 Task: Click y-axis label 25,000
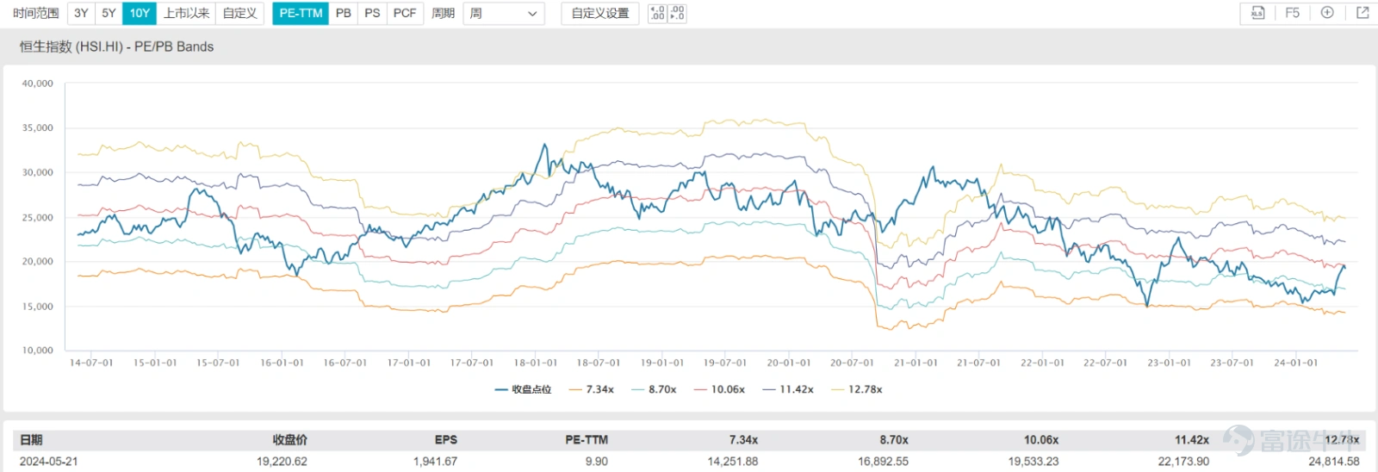point(37,217)
